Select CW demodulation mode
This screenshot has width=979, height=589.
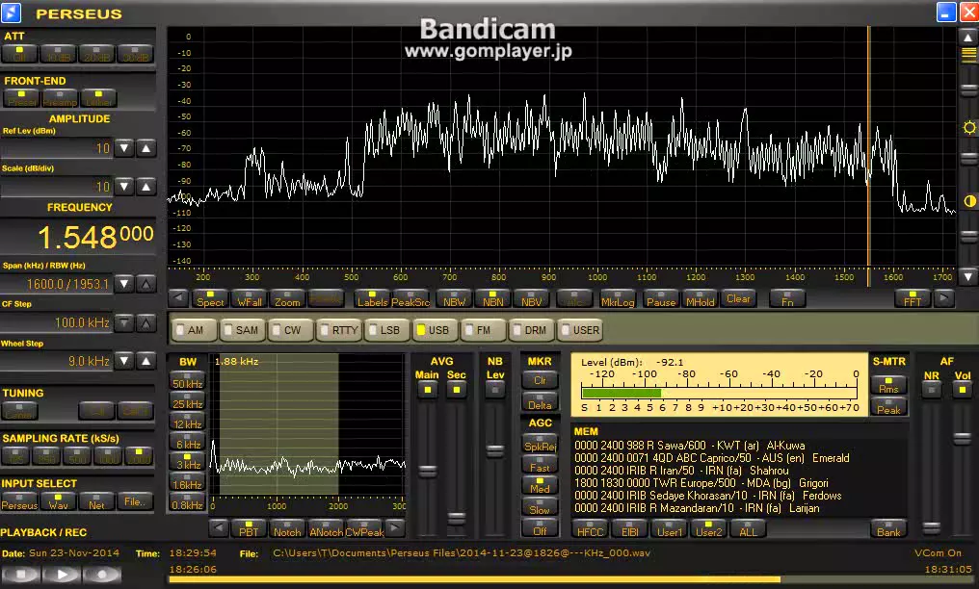(290, 330)
